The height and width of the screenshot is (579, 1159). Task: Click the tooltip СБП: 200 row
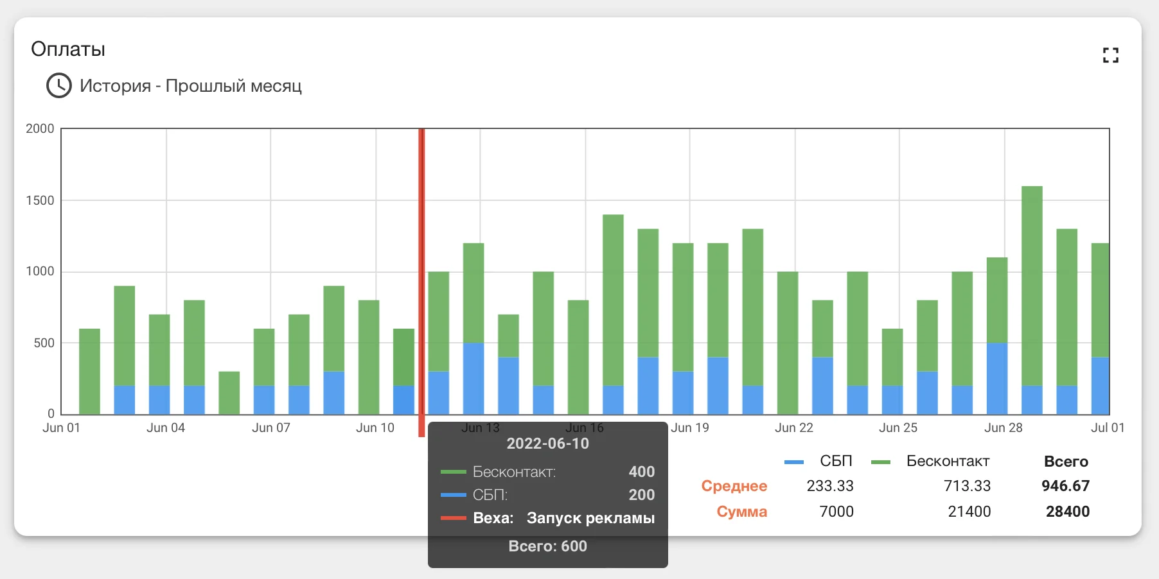548,495
